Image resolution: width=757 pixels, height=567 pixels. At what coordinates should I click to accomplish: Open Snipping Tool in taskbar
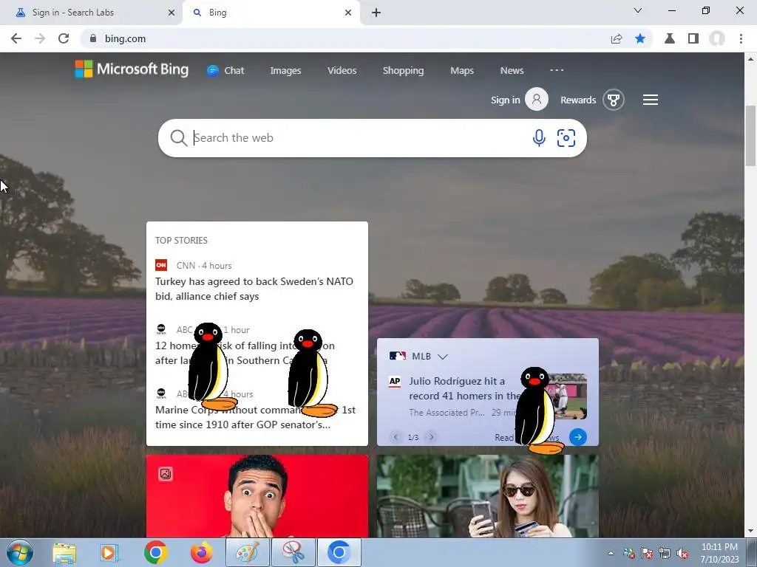point(293,552)
